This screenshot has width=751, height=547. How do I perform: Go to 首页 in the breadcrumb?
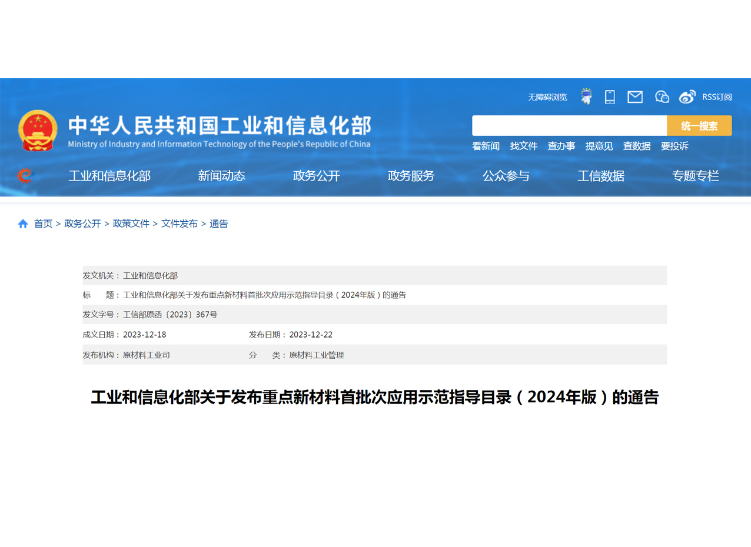[43, 224]
